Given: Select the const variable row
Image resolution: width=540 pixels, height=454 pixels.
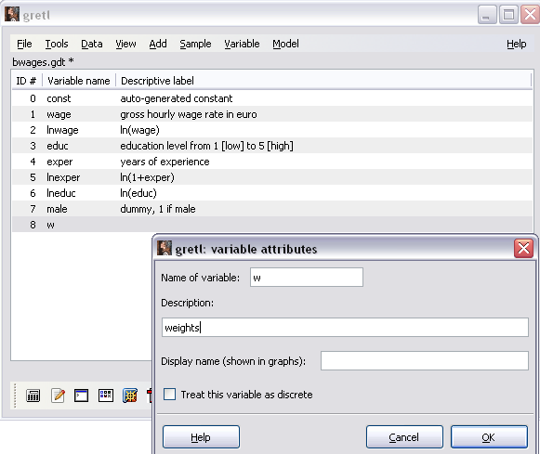Looking at the screenshot, I should (272, 98).
